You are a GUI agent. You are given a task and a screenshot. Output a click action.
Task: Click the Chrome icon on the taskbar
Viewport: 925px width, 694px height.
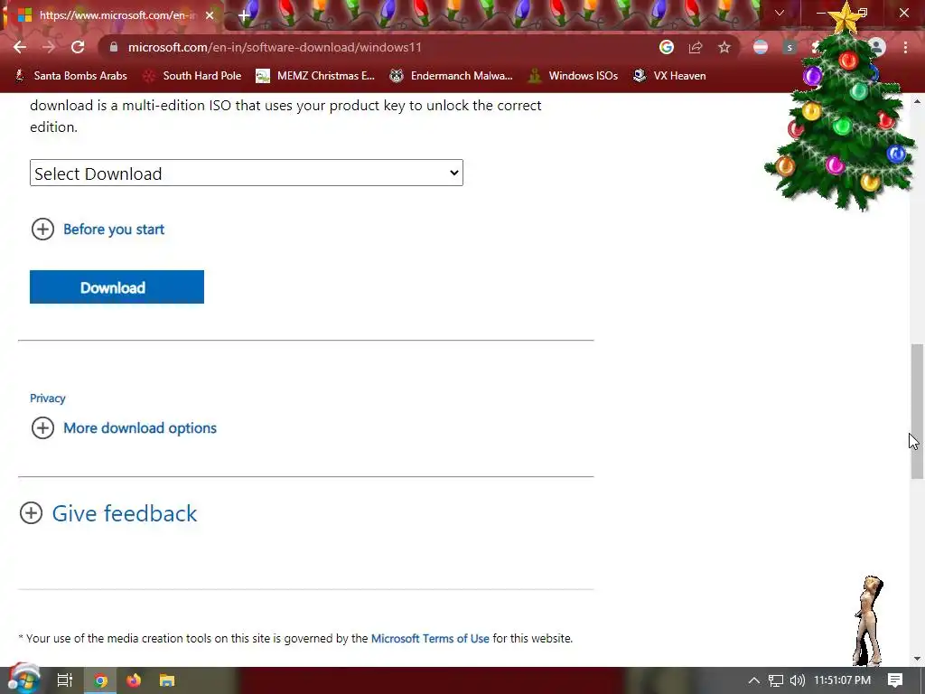pos(101,680)
